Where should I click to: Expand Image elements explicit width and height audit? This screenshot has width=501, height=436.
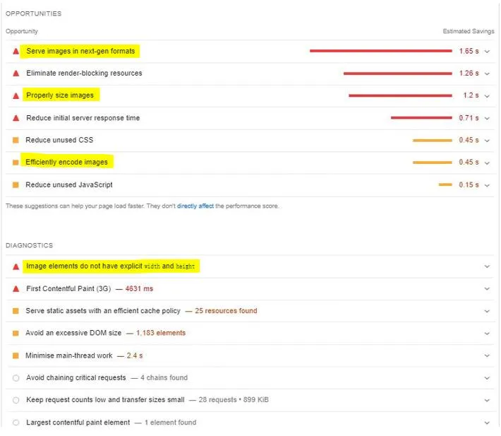tap(487, 266)
